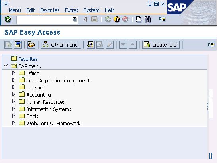Select the Office tree label
The image size is (217, 163).
click(x=33, y=73)
